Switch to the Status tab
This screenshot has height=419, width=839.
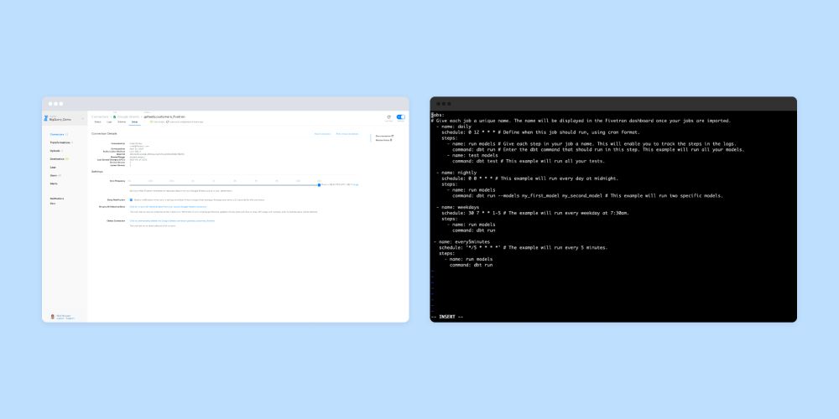97,122
